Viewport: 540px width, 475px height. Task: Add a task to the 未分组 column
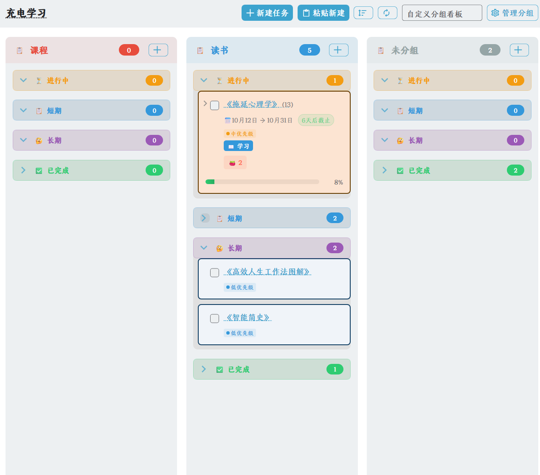pos(519,50)
